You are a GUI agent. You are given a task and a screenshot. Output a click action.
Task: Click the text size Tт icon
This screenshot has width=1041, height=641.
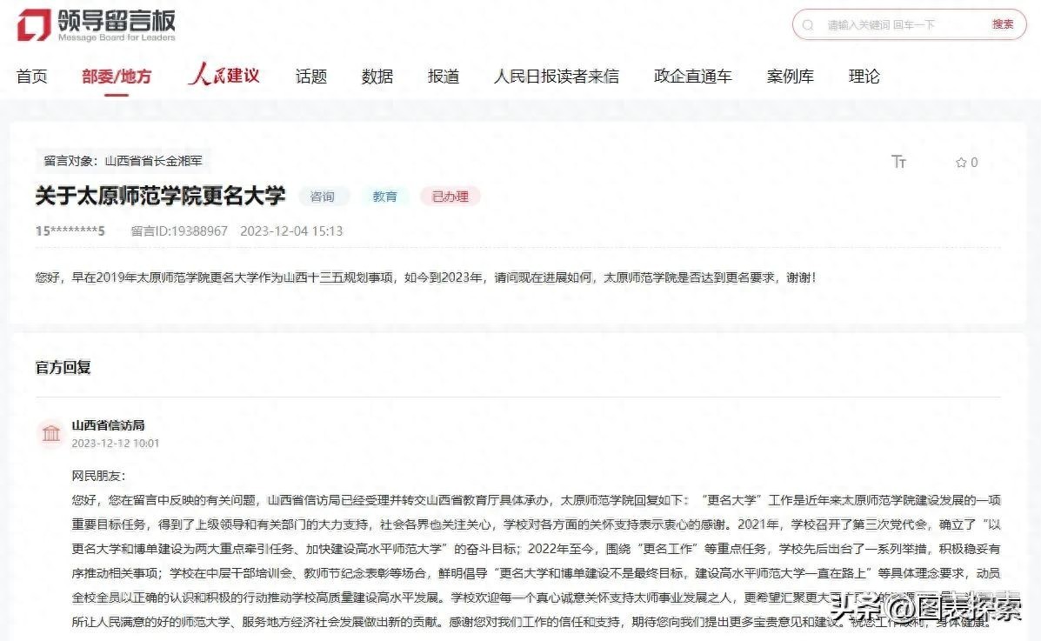[899, 162]
